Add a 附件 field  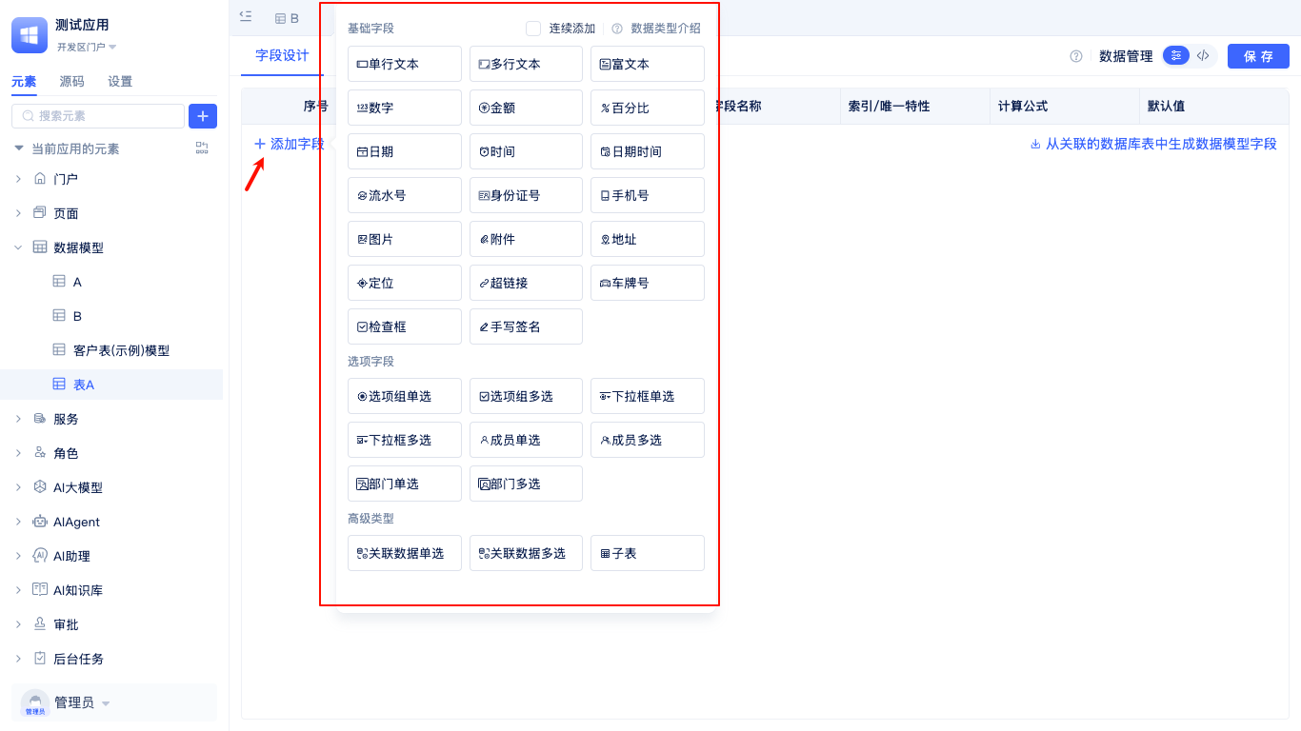[x=526, y=239]
